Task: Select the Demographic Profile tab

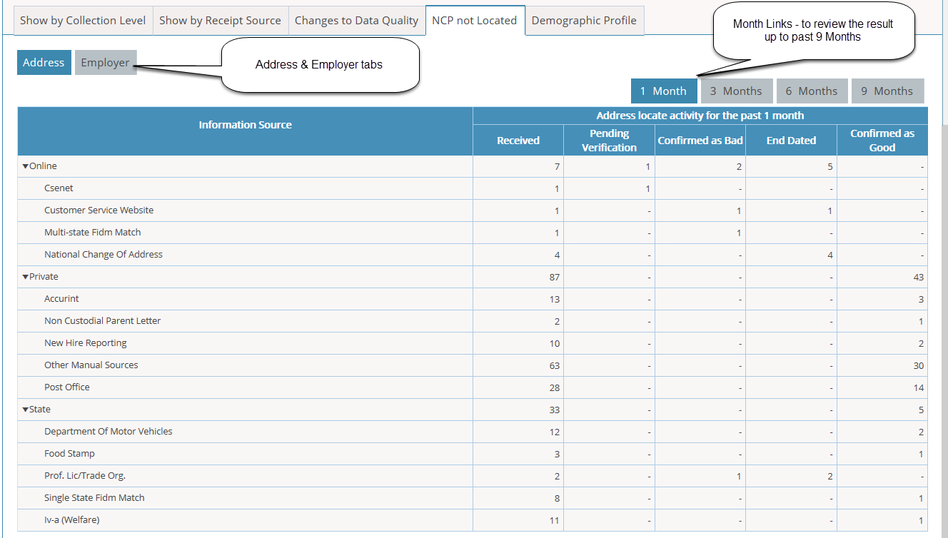Action: 584,21
